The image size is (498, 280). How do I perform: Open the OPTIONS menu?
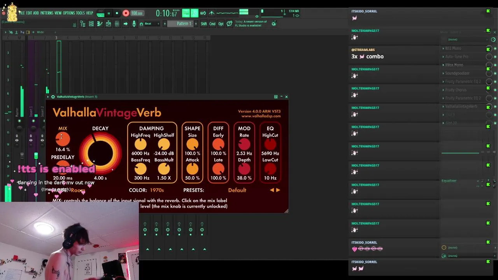69,13
